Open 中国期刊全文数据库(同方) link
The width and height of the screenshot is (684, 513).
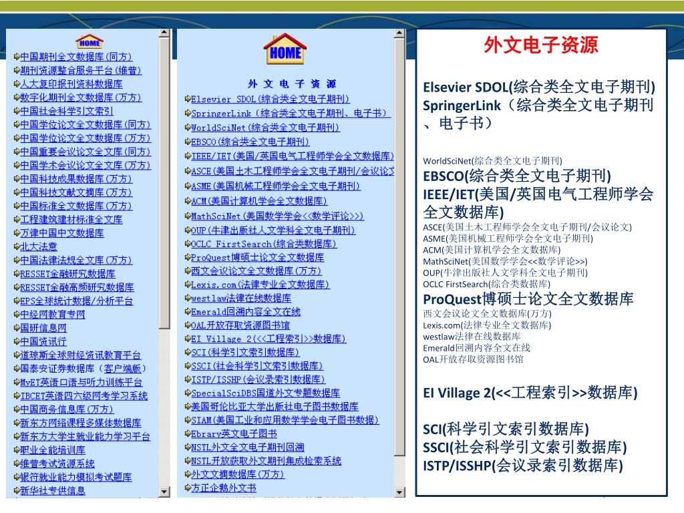pyautogui.click(x=76, y=57)
